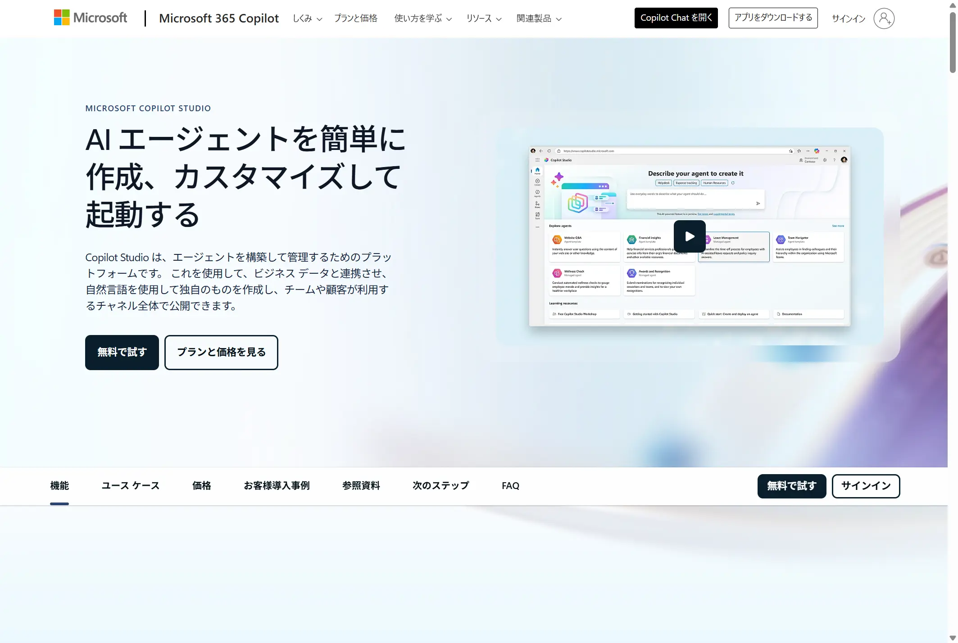Play the Copilot Studio demo video

689,236
